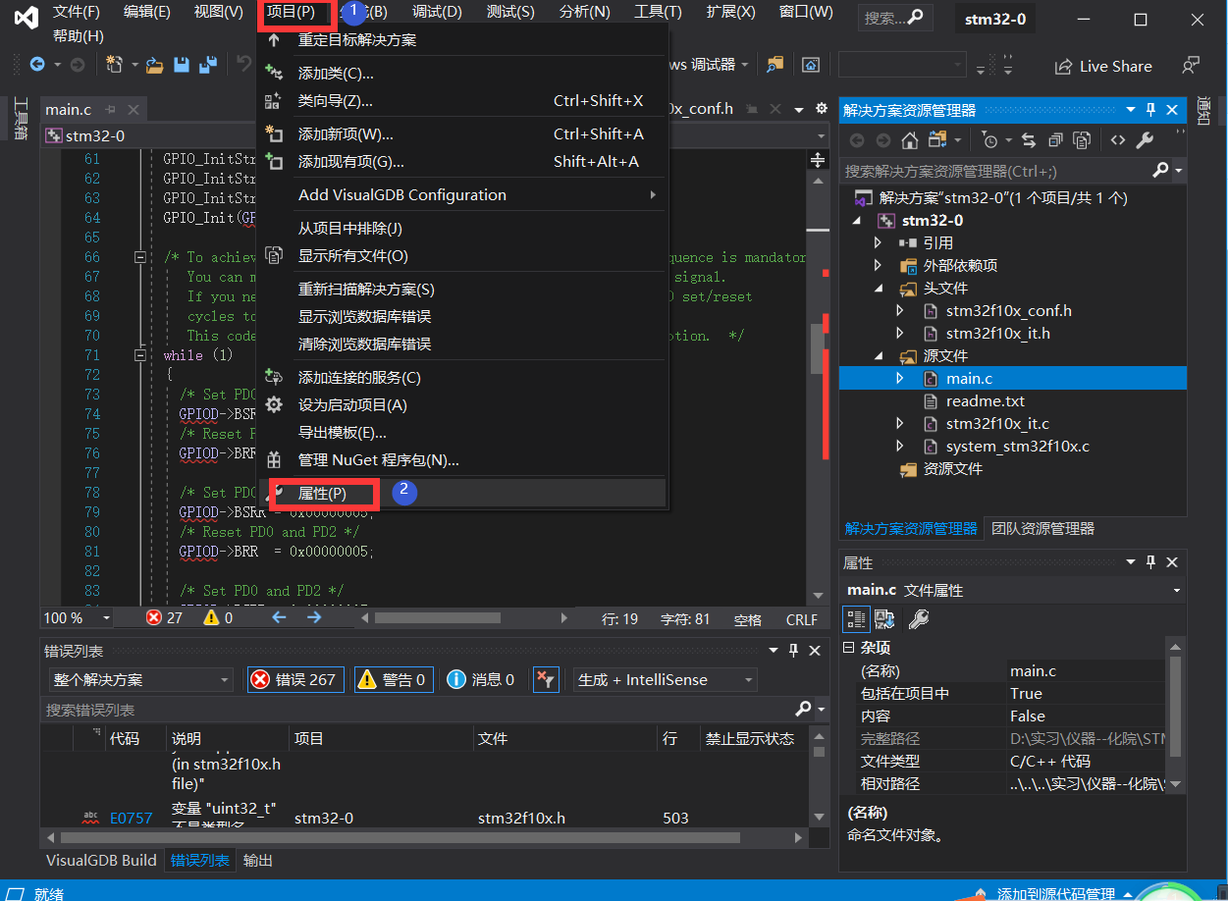Switch to the Output tab

click(x=258, y=860)
